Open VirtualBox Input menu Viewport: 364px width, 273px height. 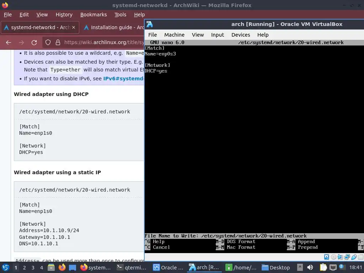[218, 35]
